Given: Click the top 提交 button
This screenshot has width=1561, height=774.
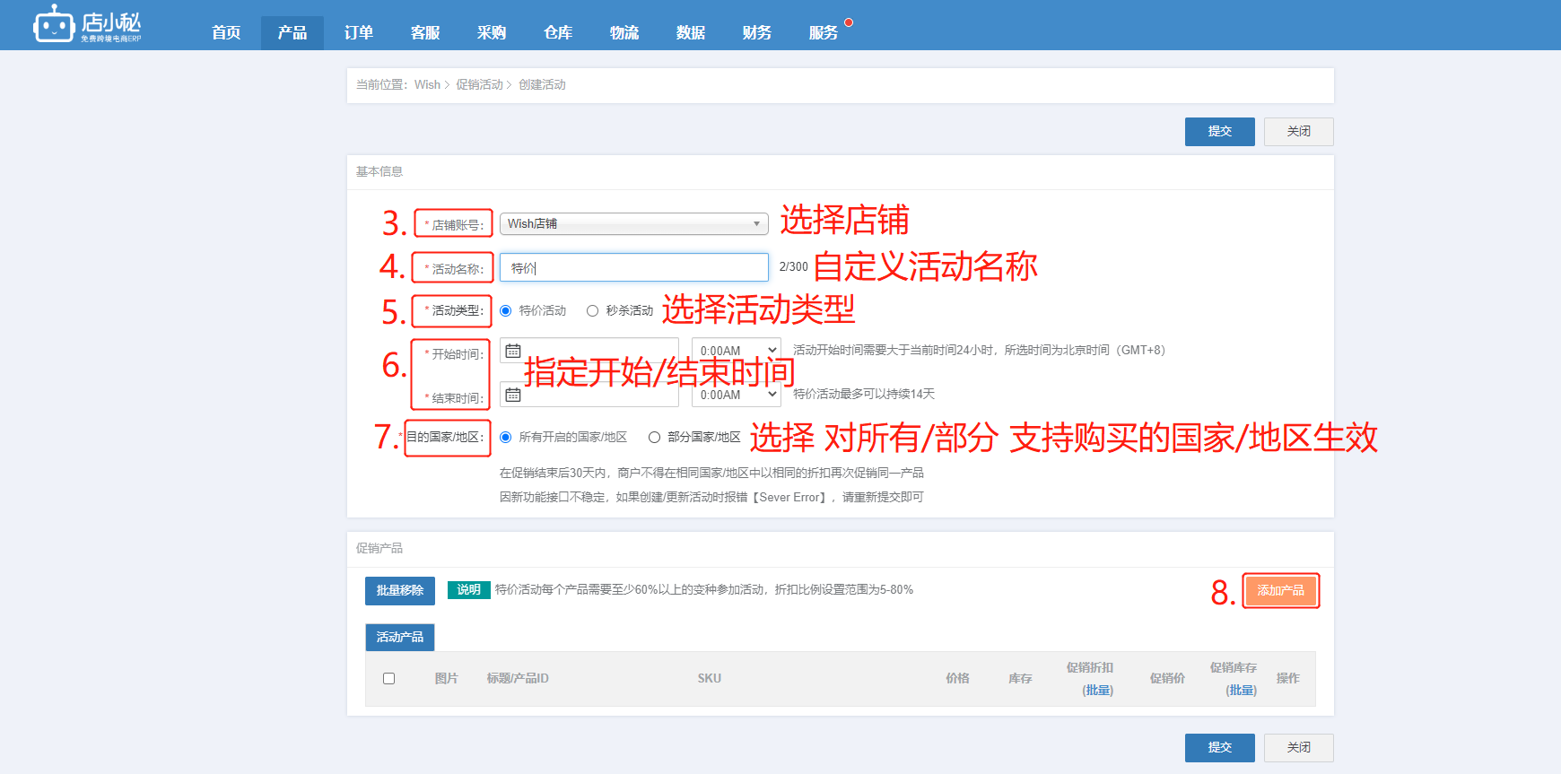Looking at the screenshot, I should pyautogui.click(x=1220, y=132).
